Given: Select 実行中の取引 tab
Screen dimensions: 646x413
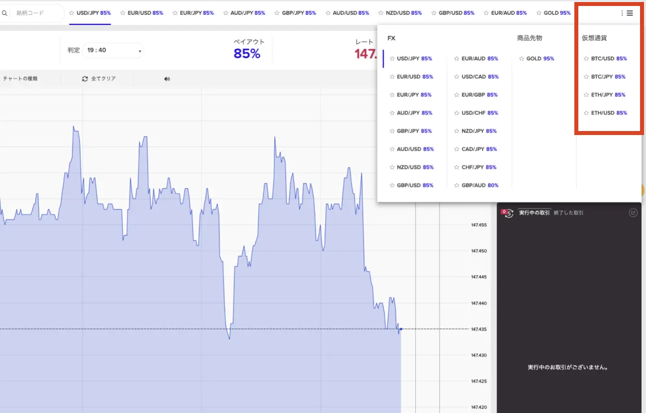Looking at the screenshot, I should (535, 213).
